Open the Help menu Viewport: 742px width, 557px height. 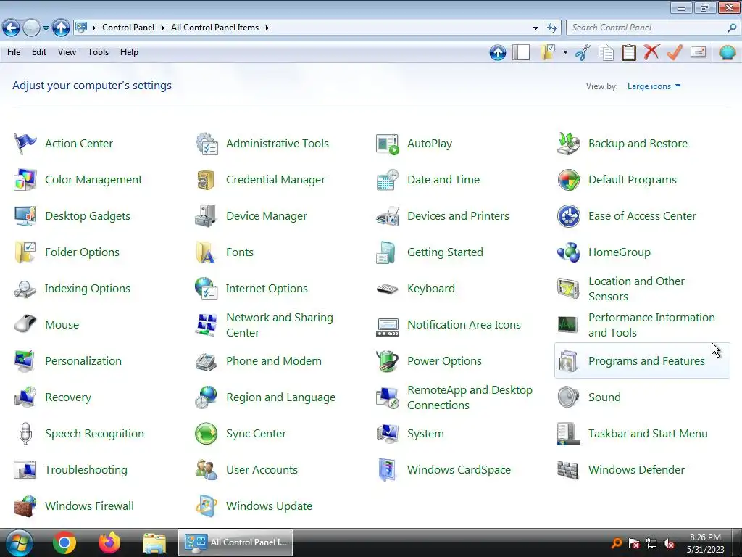click(x=129, y=52)
